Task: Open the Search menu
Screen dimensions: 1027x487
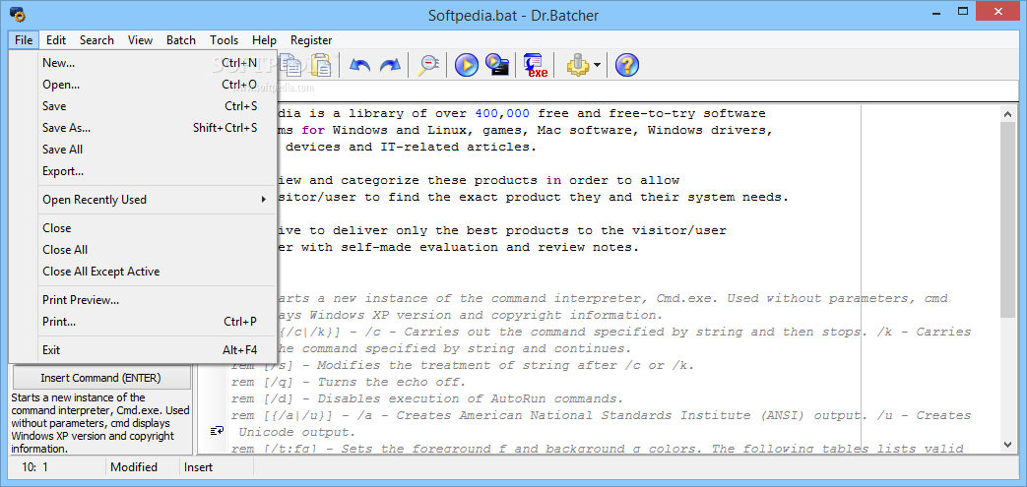Action: pyautogui.click(x=96, y=40)
